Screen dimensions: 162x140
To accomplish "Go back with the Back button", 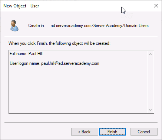I will [85, 131].
